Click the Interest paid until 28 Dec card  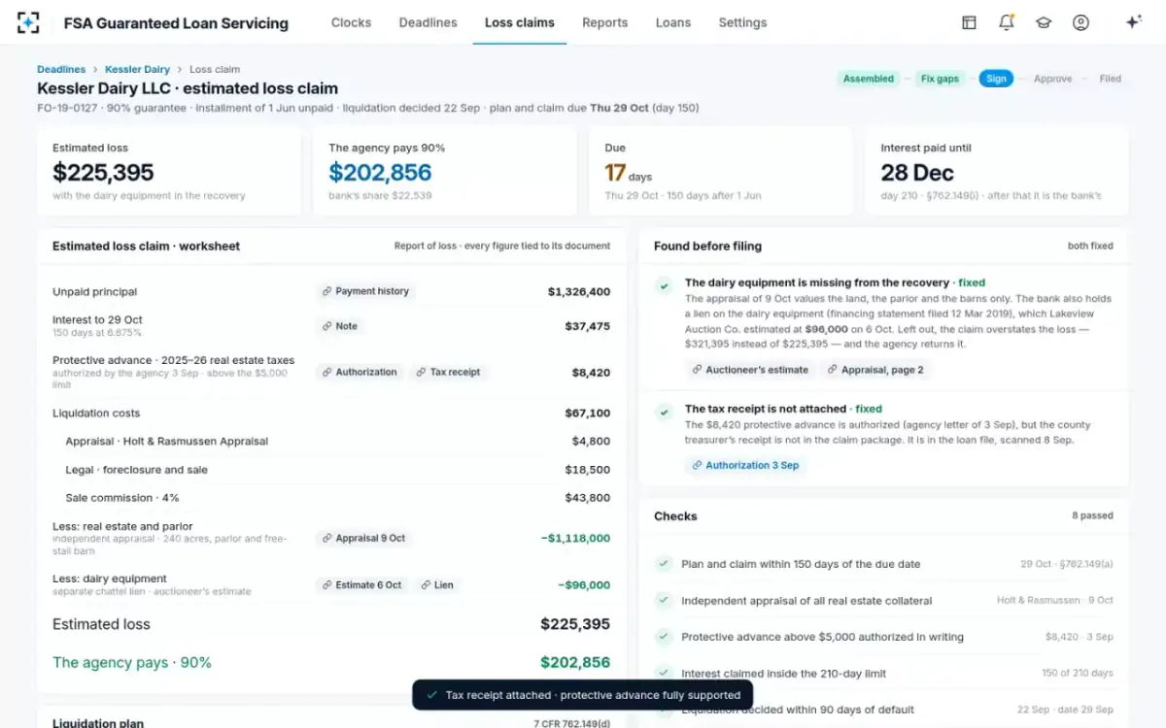997,170
